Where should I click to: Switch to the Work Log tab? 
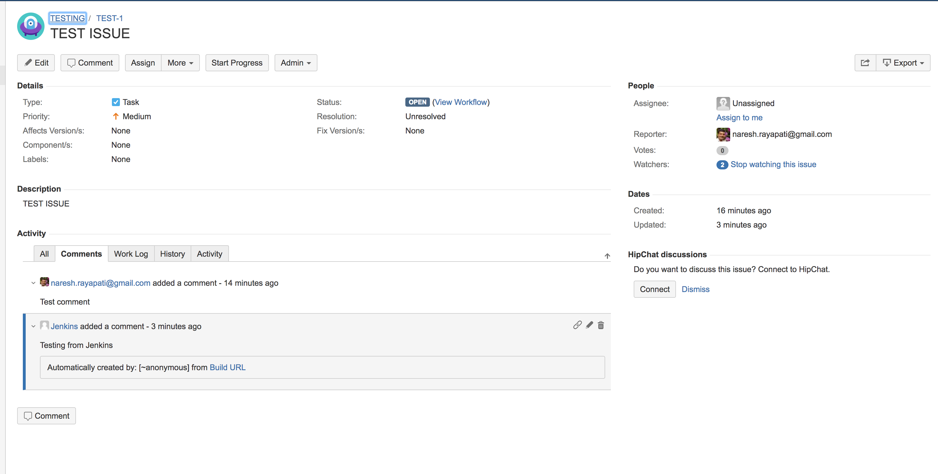tap(131, 254)
